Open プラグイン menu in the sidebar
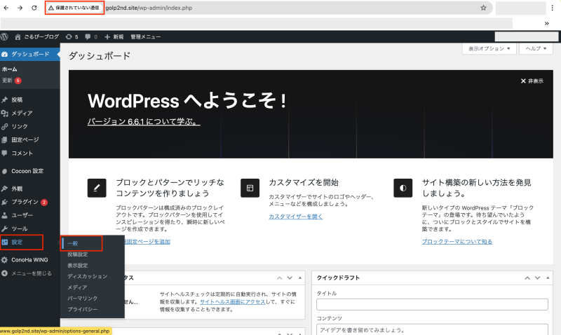This screenshot has width=561, height=335. (25, 202)
